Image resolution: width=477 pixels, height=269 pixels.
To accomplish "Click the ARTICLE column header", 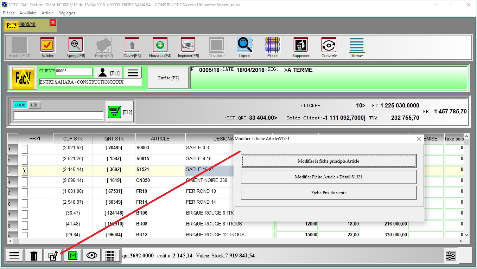I will [160, 139].
